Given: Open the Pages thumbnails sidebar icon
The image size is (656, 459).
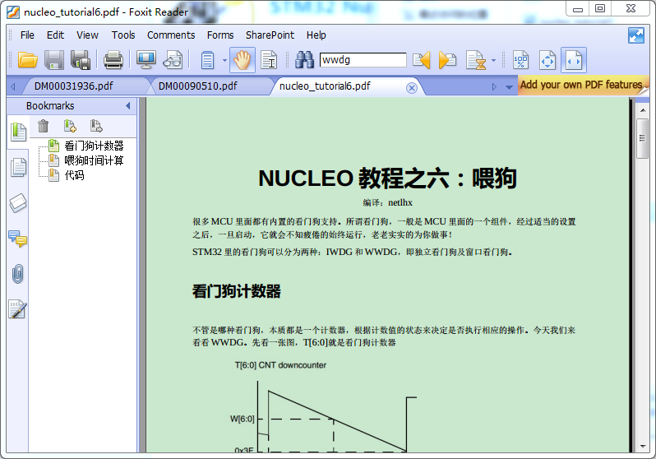Looking at the screenshot, I should [18, 168].
